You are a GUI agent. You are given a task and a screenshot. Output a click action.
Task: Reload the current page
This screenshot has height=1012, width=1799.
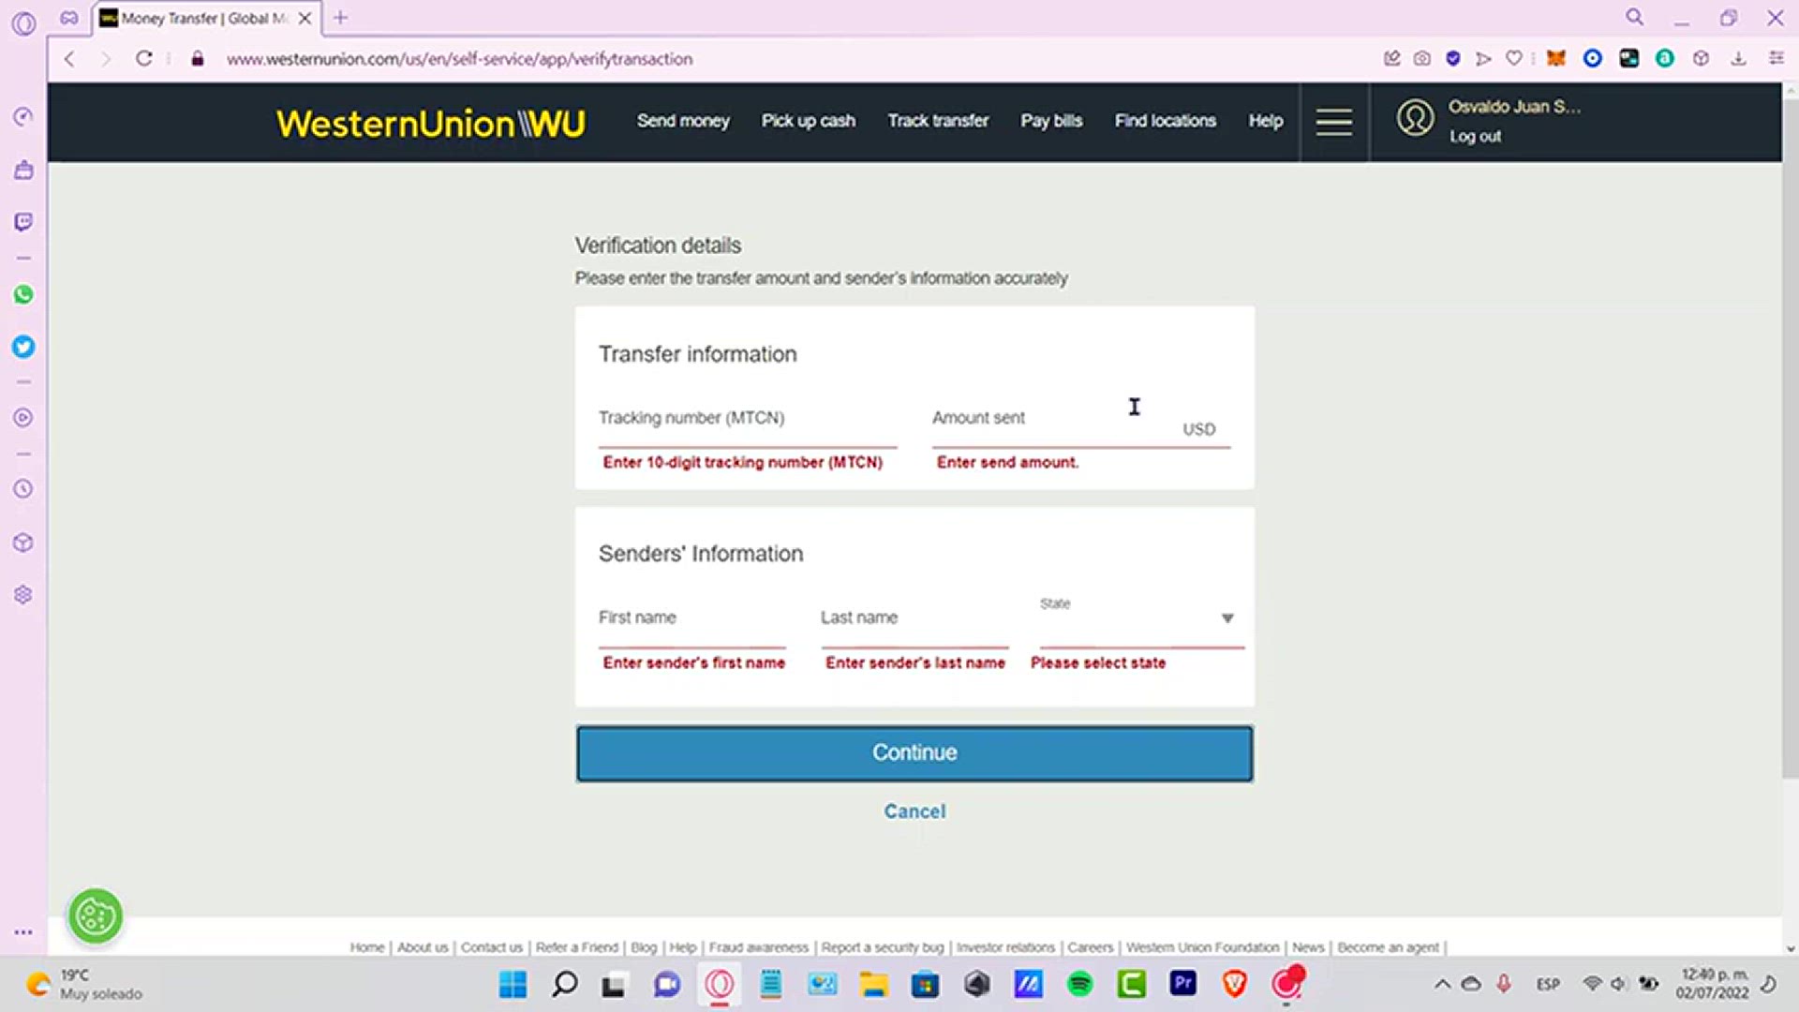click(144, 59)
